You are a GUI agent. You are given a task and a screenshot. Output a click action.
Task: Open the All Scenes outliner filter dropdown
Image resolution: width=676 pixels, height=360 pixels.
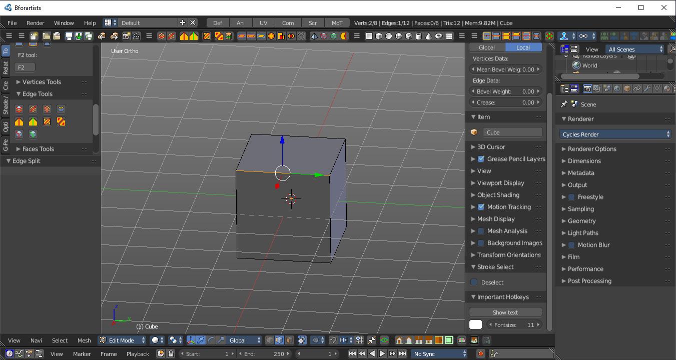tap(635, 49)
